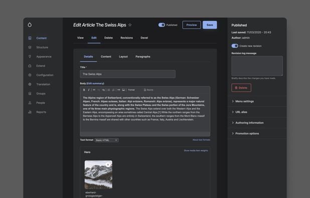Open Appearance in sidebar menu
Viewport: 310px width, 198px height.
coord(44,57)
